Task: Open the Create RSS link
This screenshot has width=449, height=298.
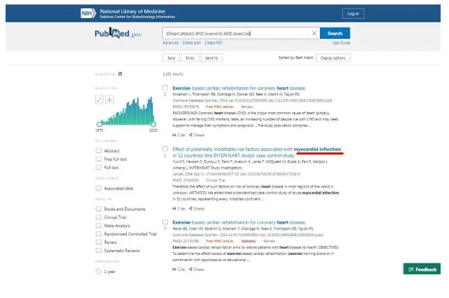Action: (x=213, y=43)
